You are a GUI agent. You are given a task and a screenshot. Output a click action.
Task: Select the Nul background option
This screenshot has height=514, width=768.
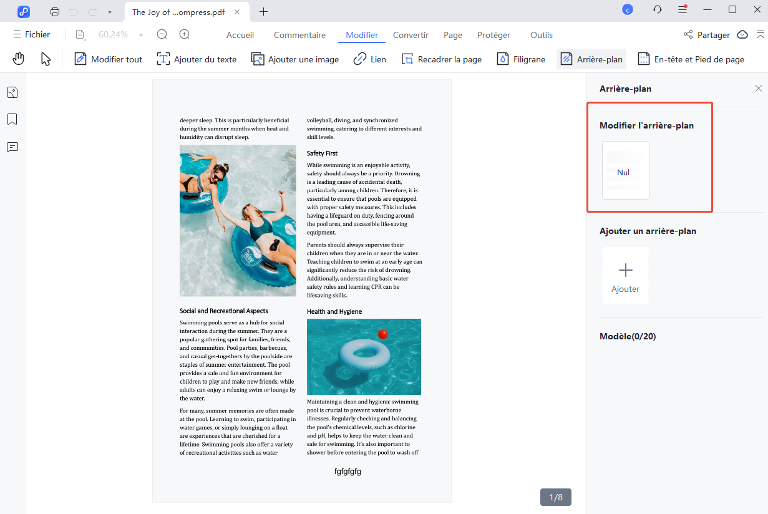(x=625, y=170)
